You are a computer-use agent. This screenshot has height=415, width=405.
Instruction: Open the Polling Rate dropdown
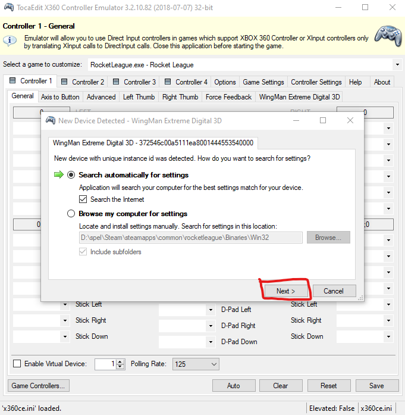(x=196, y=364)
